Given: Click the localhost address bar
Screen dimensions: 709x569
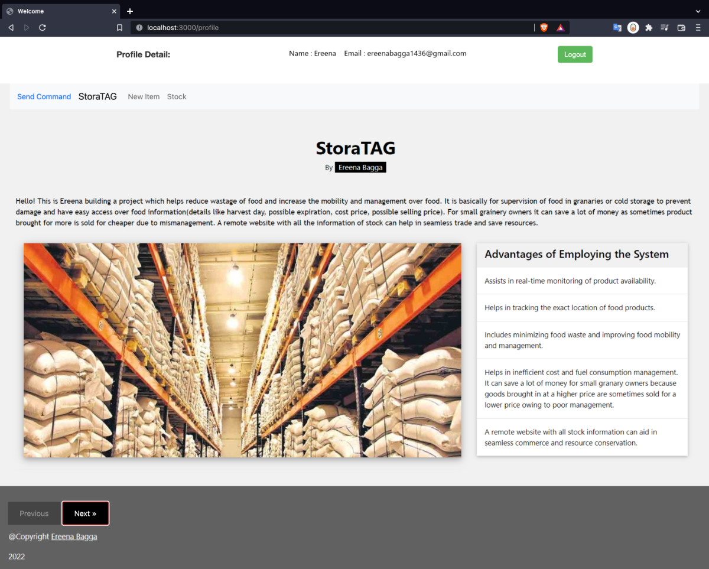Looking at the screenshot, I should 331,28.
